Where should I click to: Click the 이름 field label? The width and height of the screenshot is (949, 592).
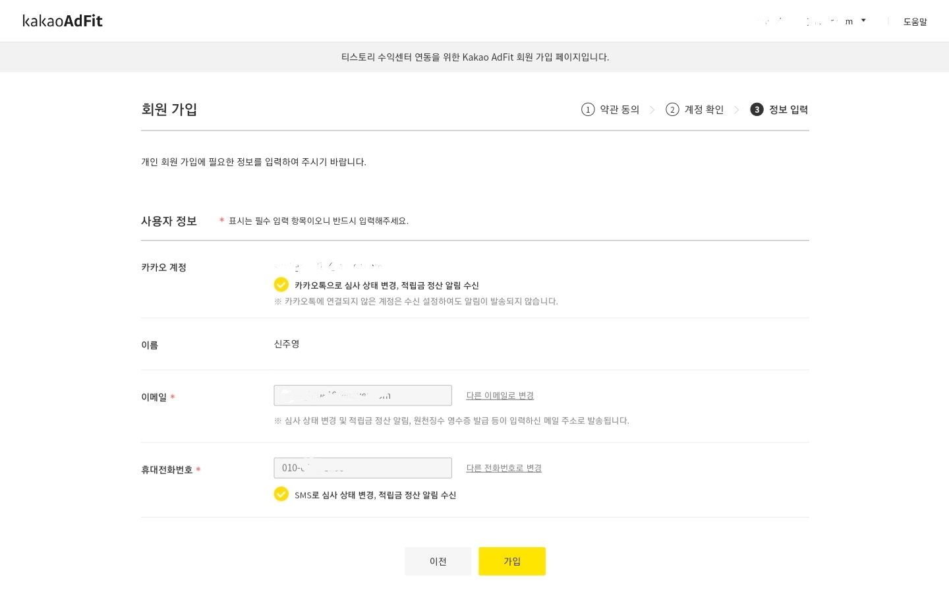pyautogui.click(x=150, y=345)
